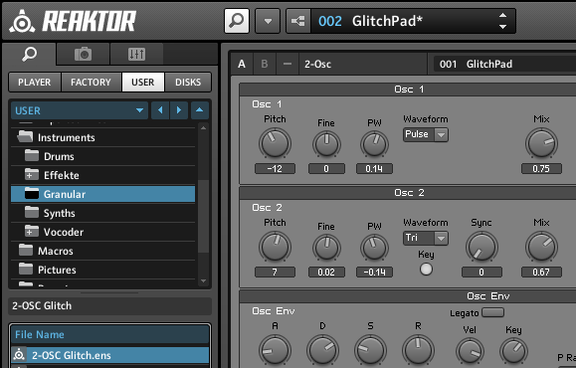
Task: Click the magnifier browser button in top bar
Action: coord(237,21)
